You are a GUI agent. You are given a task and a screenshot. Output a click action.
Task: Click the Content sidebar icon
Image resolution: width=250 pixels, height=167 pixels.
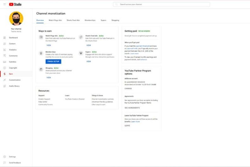tap(5, 44)
